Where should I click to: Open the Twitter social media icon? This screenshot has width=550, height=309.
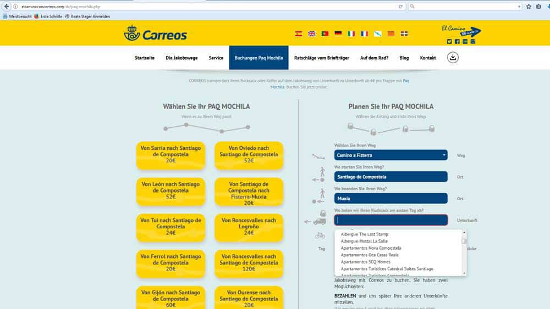tap(449, 41)
